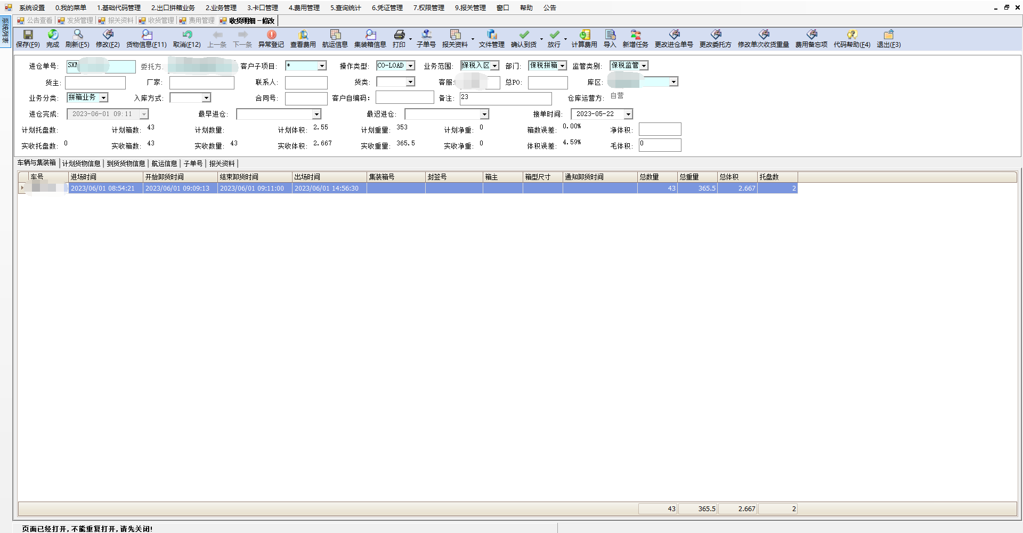Click 进场时间 column header
Viewport: 1023px width, 533px height.
tap(106, 177)
